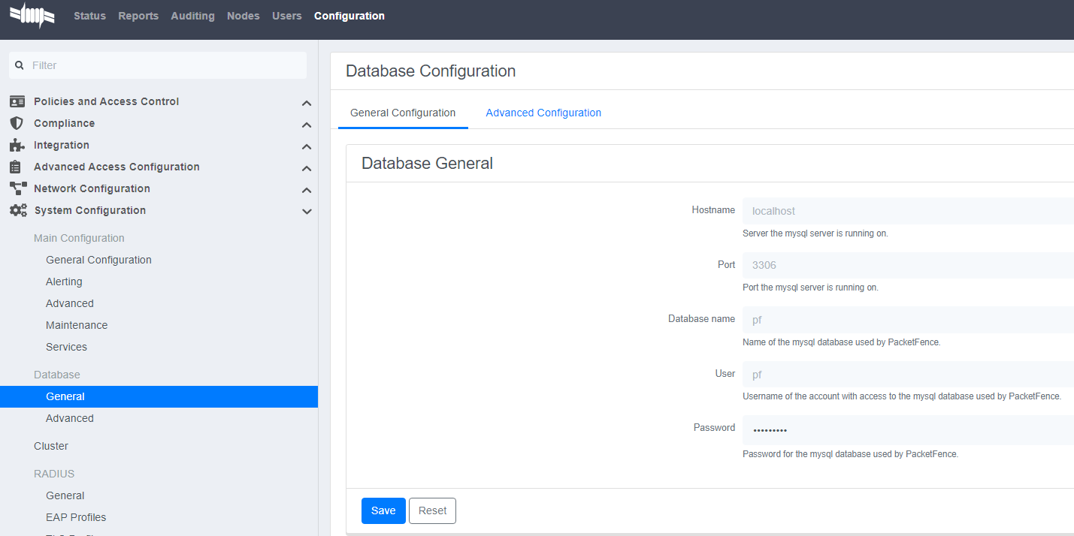Click the filter search magnifier icon
1074x536 pixels.
(x=20, y=65)
